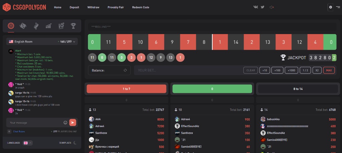The width and height of the screenshot is (342, 153).
Task: Add 1000 to the bet
Action: click(292, 70)
